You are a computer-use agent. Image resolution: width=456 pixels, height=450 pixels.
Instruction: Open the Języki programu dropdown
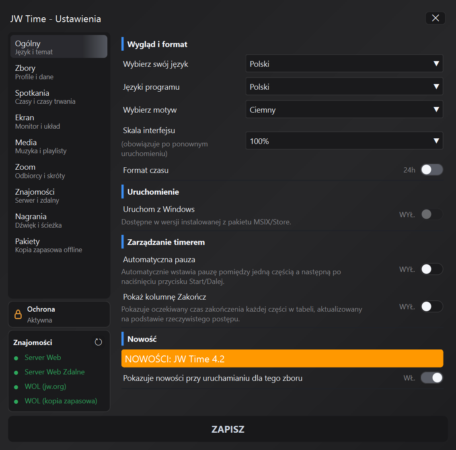point(344,86)
